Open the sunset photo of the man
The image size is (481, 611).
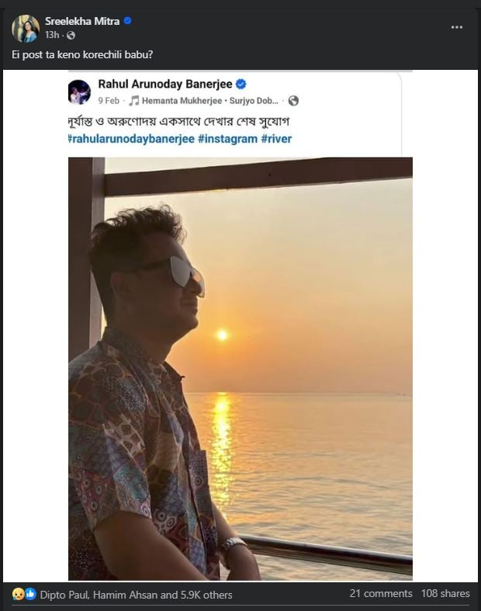point(240,369)
